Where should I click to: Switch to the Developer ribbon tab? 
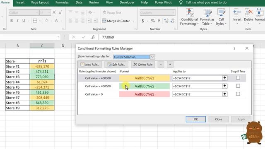[x=127, y=2]
